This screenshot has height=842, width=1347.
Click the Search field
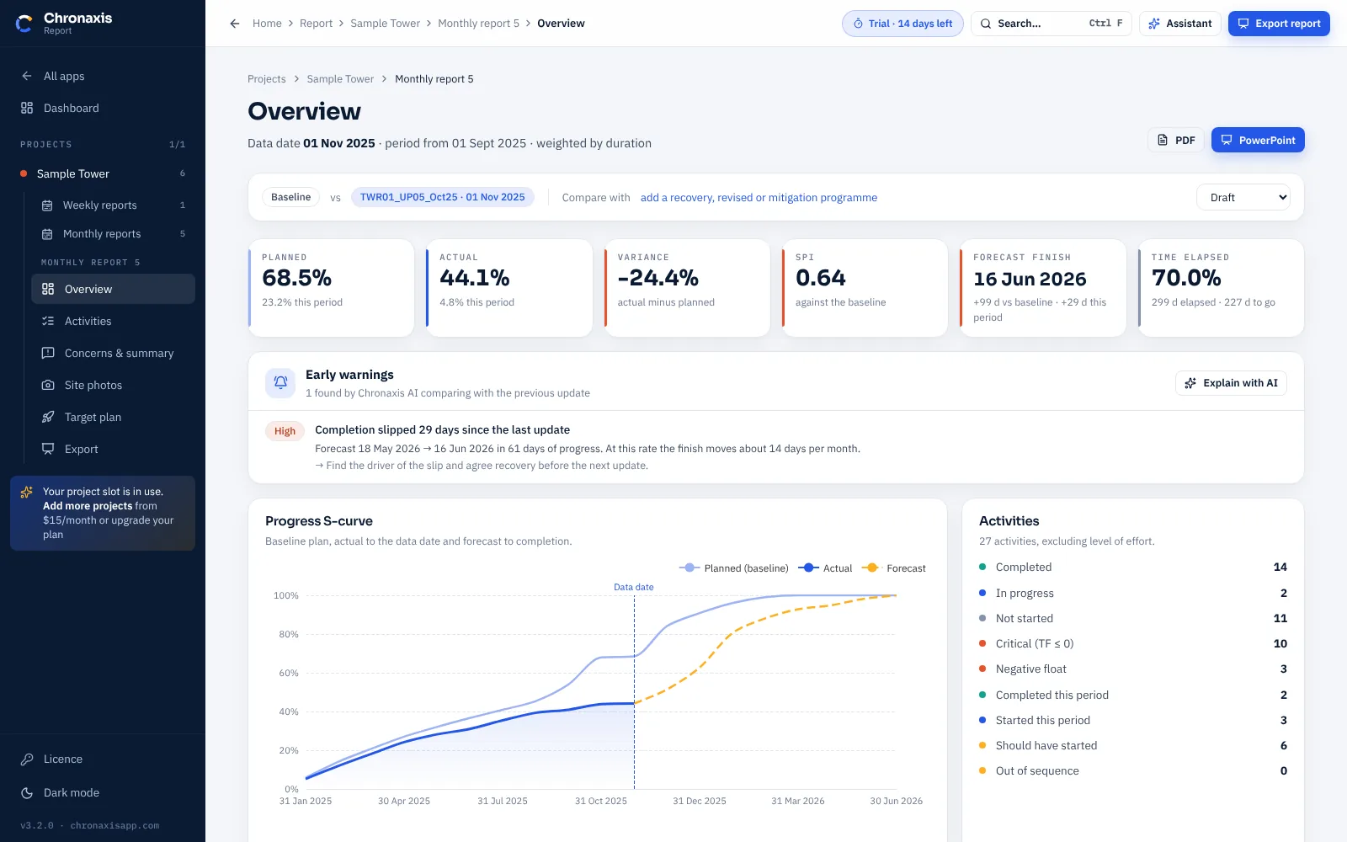tap(1051, 24)
